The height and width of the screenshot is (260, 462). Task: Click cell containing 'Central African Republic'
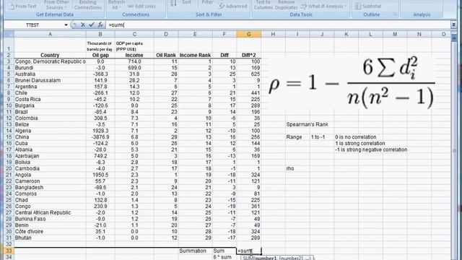pyautogui.click(x=50, y=212)
